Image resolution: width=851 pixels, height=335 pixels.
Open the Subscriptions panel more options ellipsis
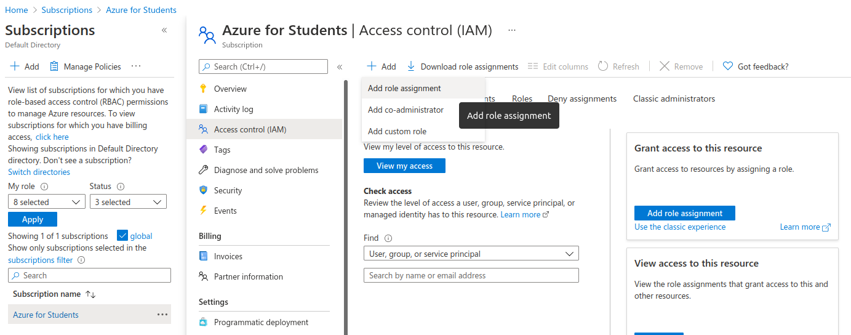tap(137, 67)
